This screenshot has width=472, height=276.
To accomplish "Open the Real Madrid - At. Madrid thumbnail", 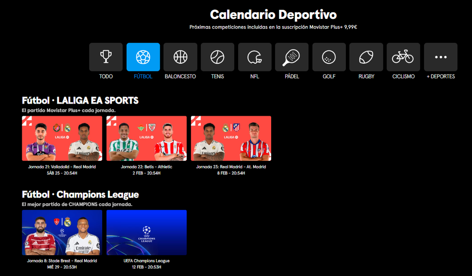I will [x=231, y=138].
